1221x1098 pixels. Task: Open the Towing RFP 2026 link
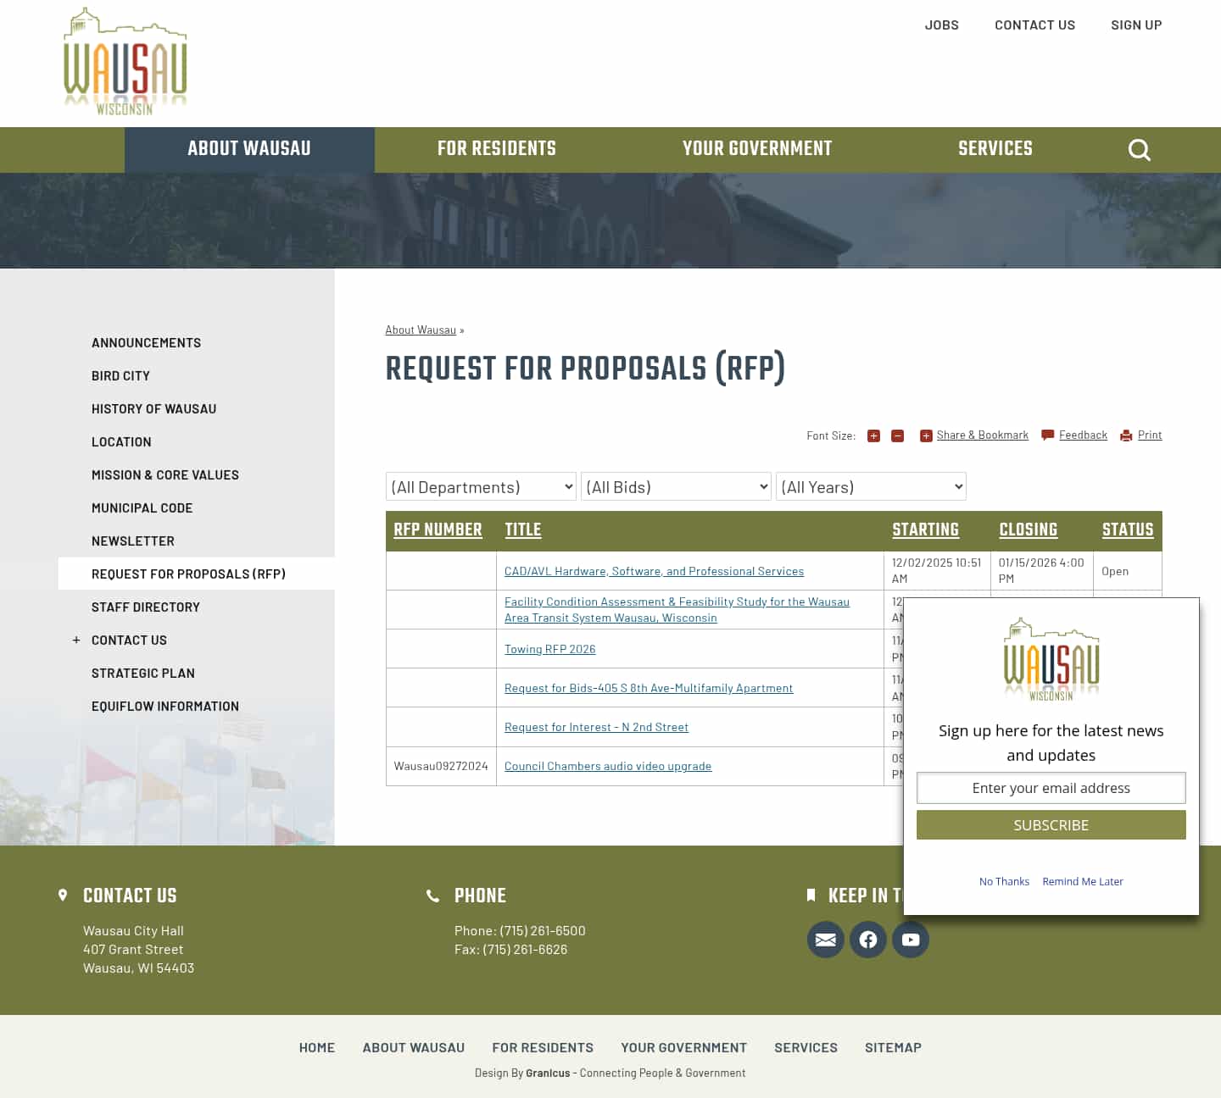coord(549,648)
